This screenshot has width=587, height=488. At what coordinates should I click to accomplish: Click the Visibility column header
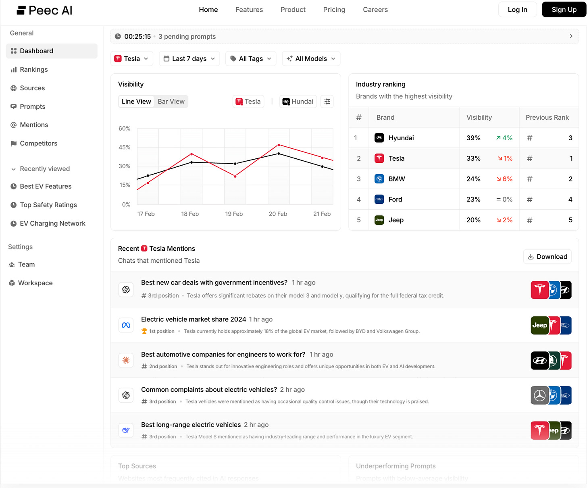click(x=479, y=117)
